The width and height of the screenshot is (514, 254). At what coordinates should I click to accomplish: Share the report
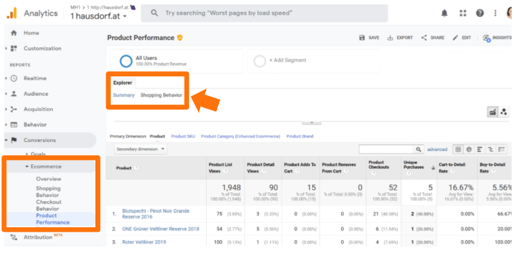[x=433, y=38]
